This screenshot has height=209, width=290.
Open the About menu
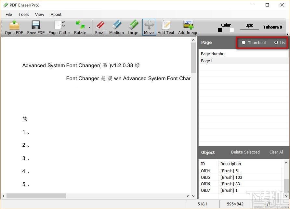tap(56, 14)
